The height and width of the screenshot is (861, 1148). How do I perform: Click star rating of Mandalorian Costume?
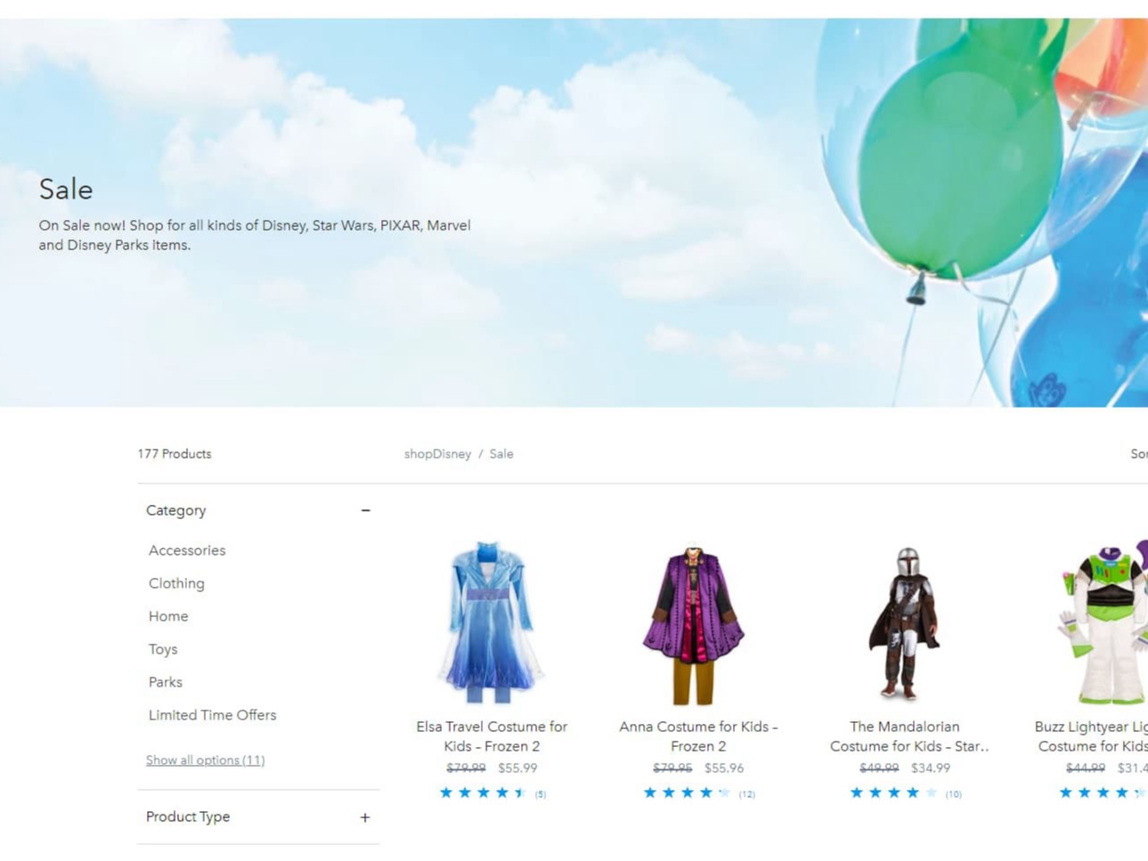[894, 792]
